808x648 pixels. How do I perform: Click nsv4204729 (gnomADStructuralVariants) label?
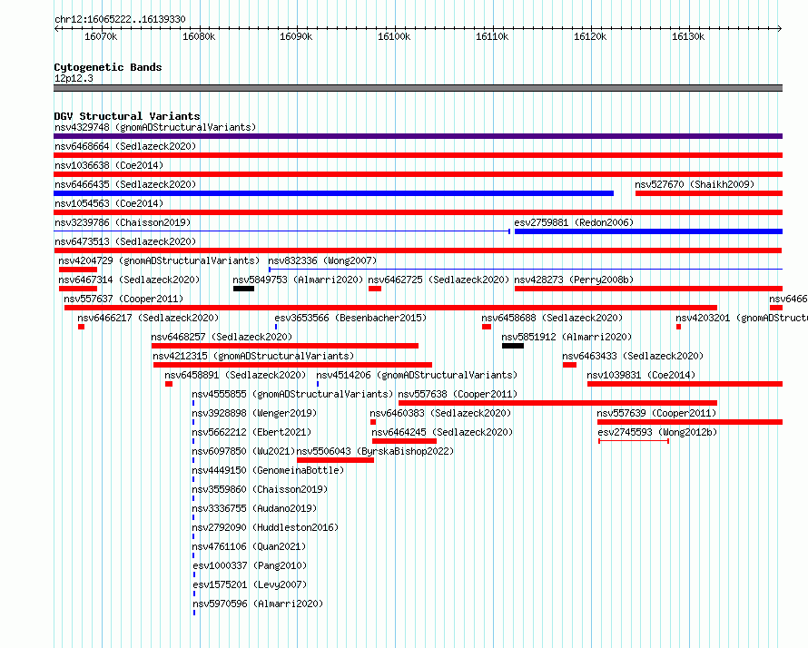click(159, 260)
